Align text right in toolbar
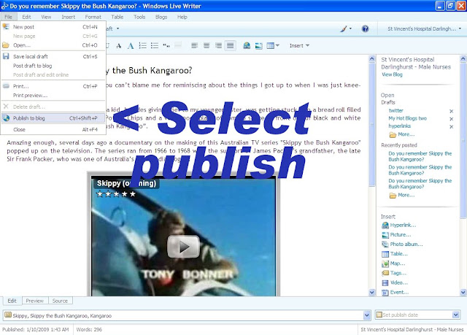The width and height of the screenshot is (467, 335). 218,45
